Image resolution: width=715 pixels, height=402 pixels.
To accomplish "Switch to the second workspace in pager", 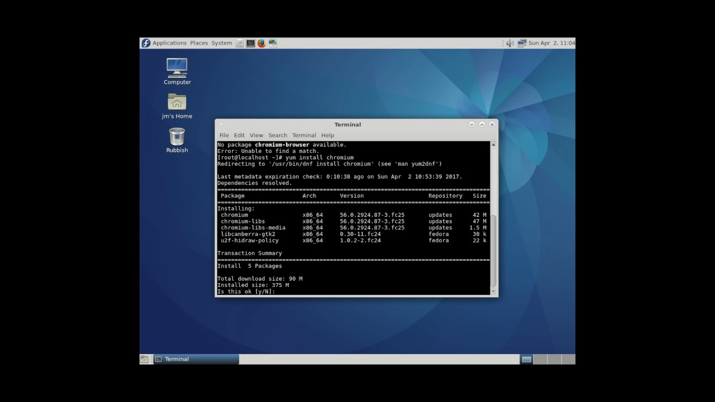I will [x=540, y=359].
